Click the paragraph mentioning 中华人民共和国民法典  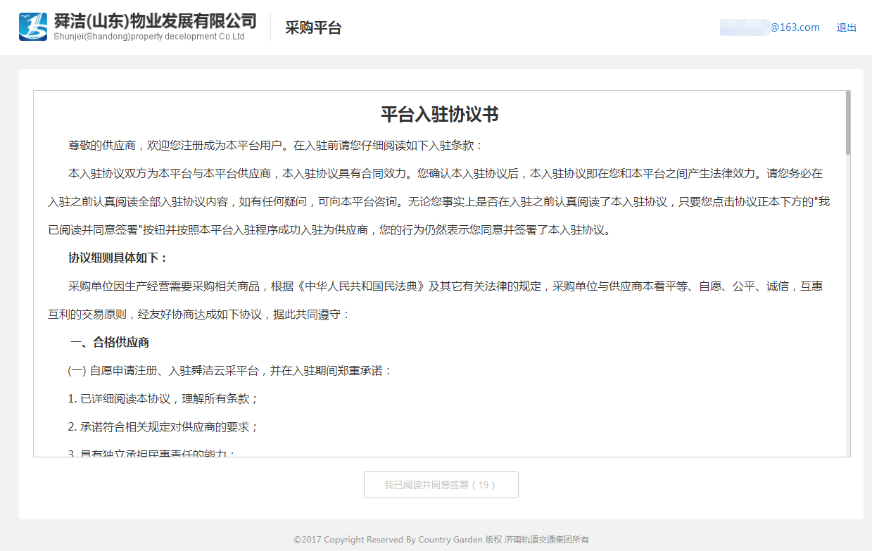click(x=436, y=300)
